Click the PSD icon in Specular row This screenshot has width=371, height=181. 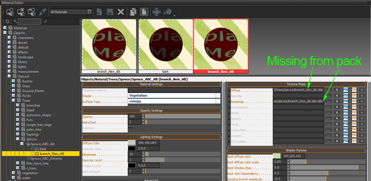346,96
